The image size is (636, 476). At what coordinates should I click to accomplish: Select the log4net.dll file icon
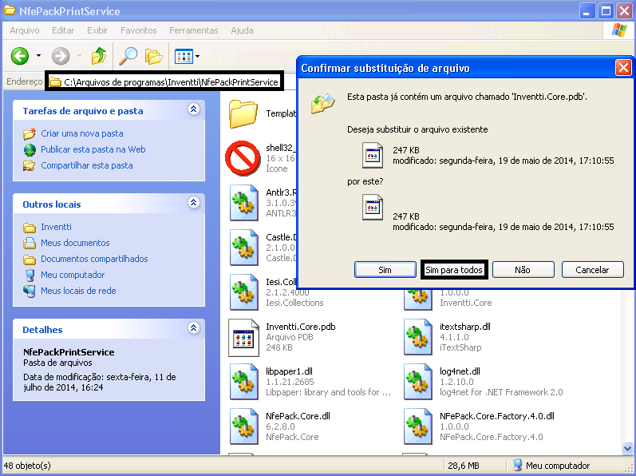coord(418,382)
